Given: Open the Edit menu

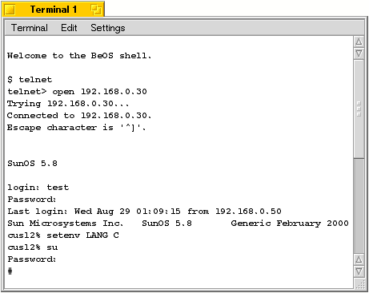Looking at the screenshot, I should pyautogui.click(x=69, y=28).
